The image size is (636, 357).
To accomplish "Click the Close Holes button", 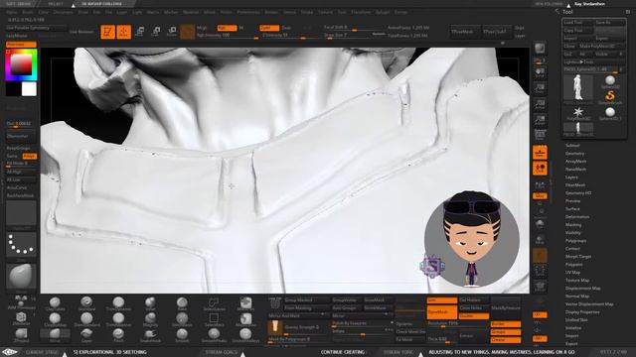I will tap(474, 308).
